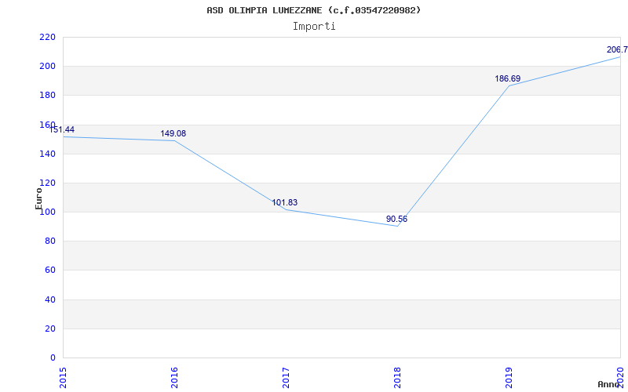Click the 2018 x-axis label
This screenshot has height=392, width=628.
point(397,378)
